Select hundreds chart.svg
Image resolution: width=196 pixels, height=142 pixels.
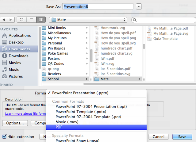coord(118,53)
